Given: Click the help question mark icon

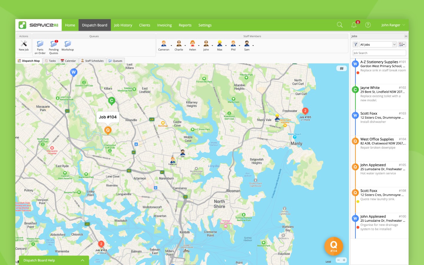Looking at the screenshot, I should (x=368, y=25).
